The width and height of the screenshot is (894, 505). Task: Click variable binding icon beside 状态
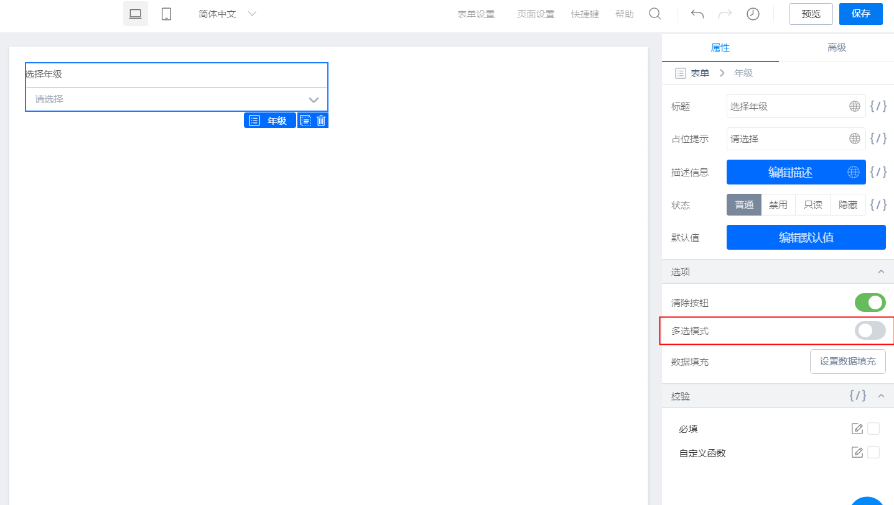pyautogui.click(x=878, y=204)
